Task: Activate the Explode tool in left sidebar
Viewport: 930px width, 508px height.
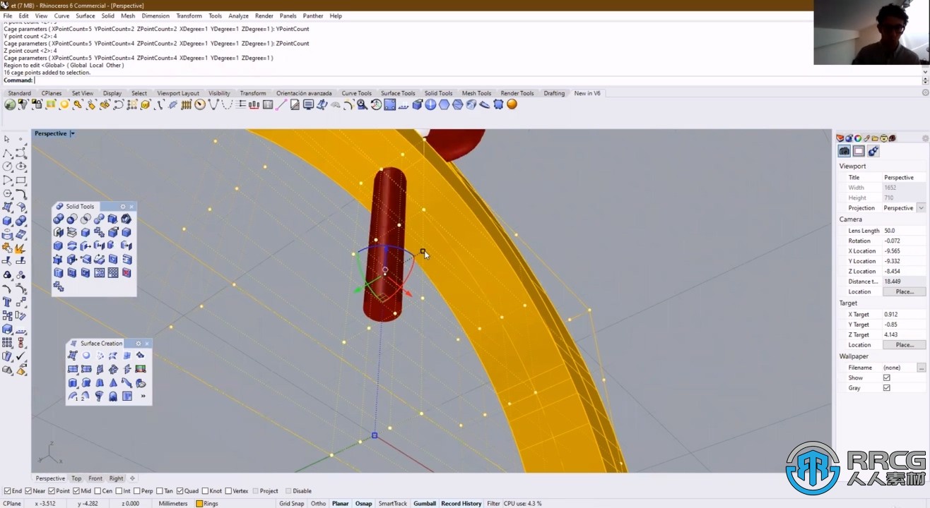Action: (21, 248)
